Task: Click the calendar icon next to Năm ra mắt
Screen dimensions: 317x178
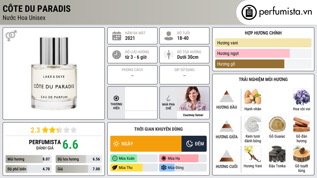Action: coord(117,36)
